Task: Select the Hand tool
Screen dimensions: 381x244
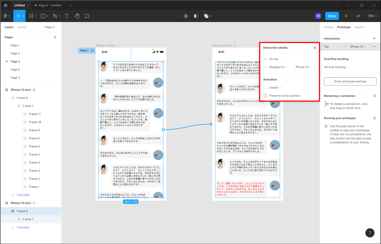Action: tap(77, 16)
